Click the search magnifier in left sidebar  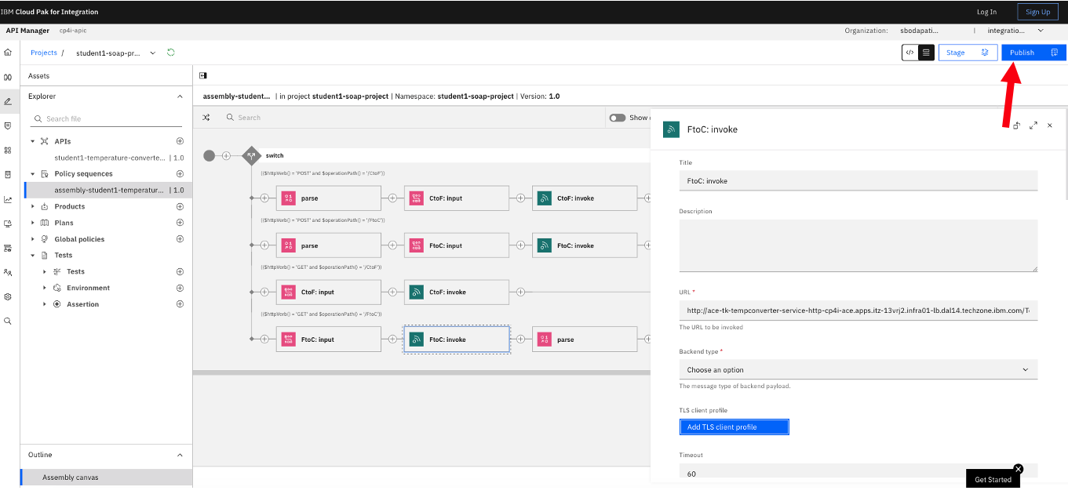point(8,321)
